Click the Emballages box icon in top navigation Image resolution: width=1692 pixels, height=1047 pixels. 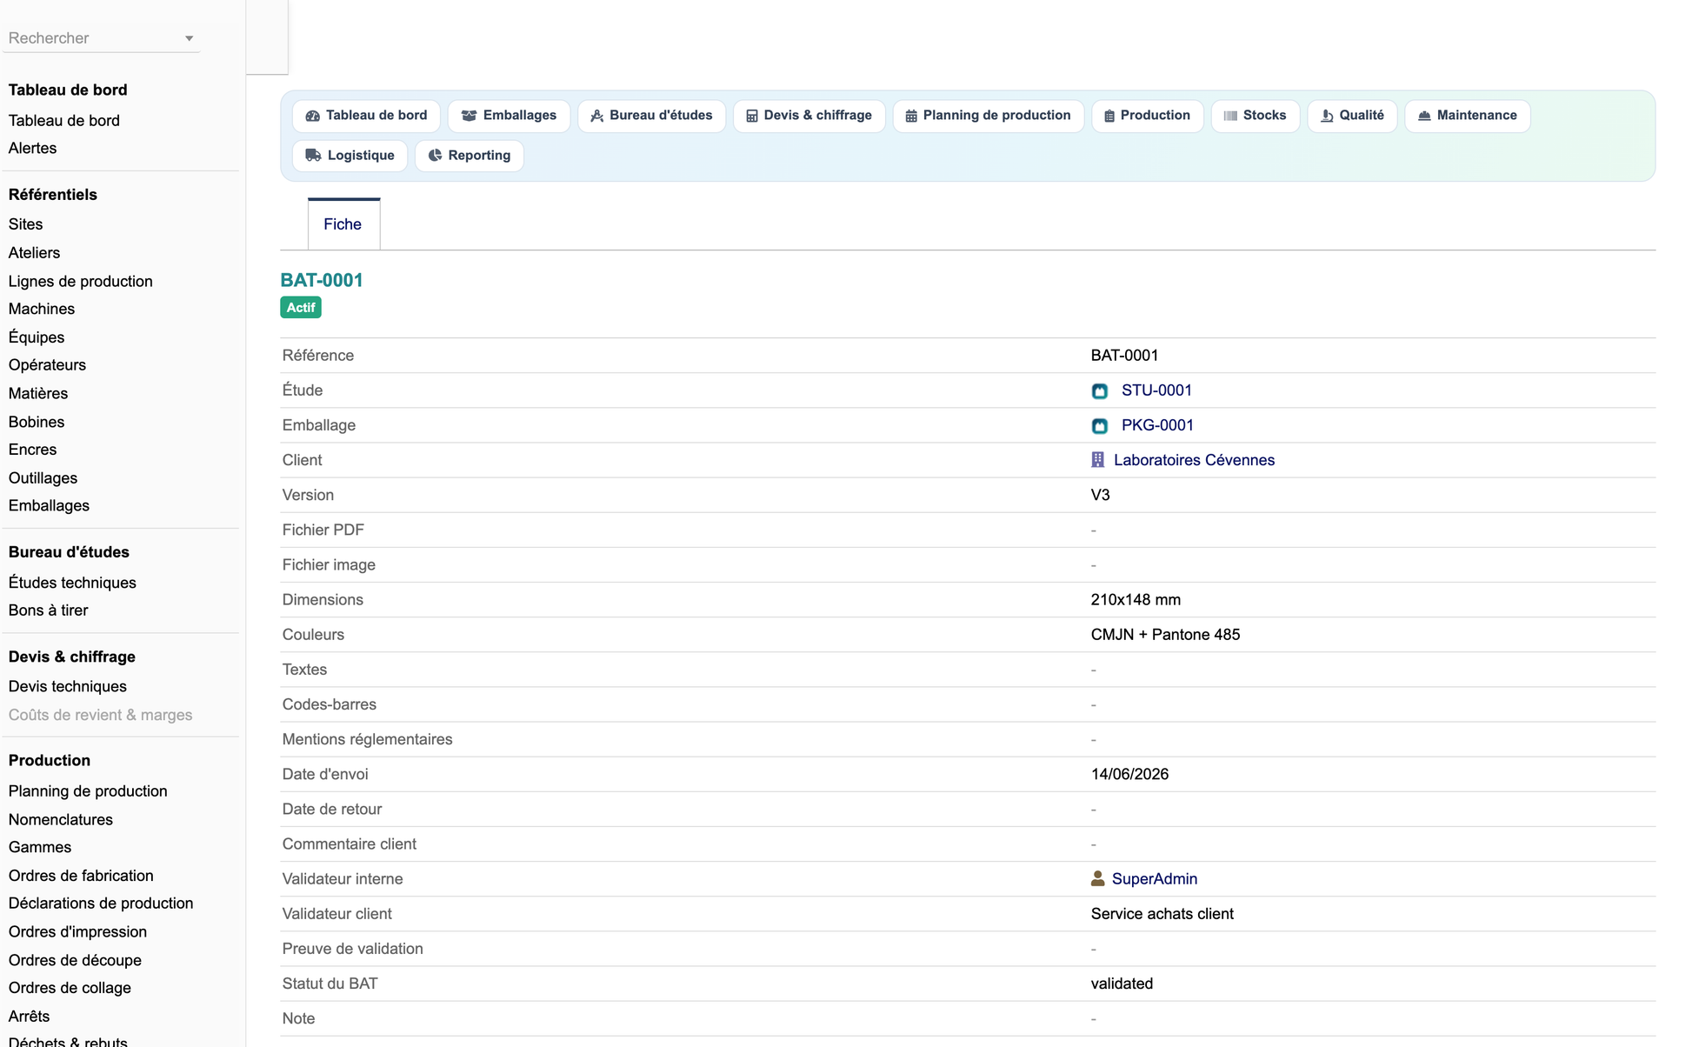coord(469,116)
